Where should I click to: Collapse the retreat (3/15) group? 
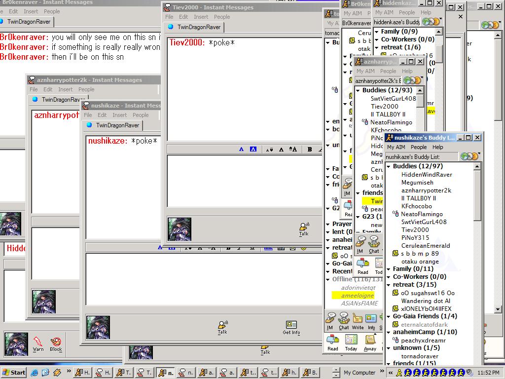[389, 285]
